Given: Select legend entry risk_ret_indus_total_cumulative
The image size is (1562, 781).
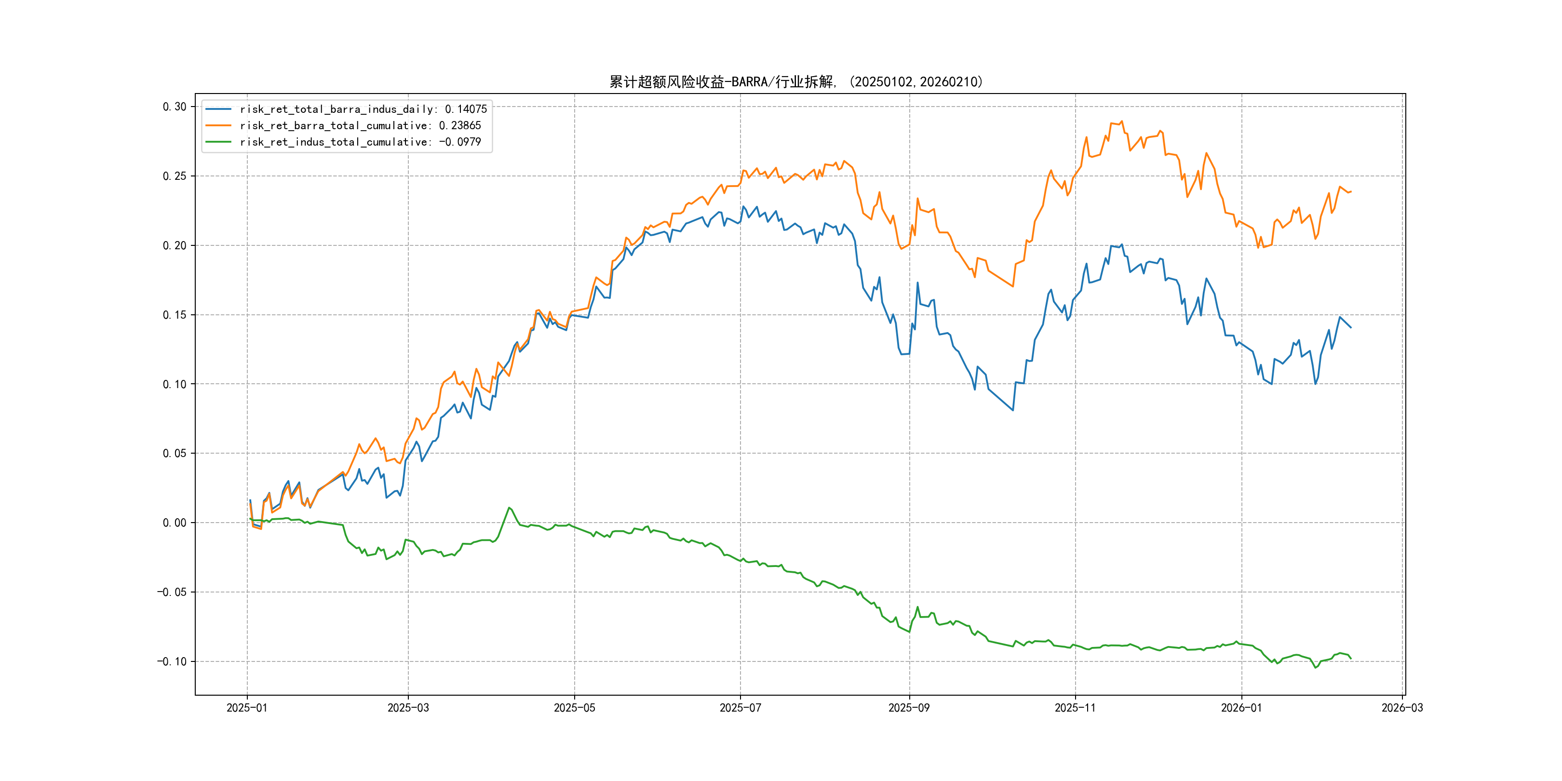Looking at the screenshot, I should (x=360, y=142).
